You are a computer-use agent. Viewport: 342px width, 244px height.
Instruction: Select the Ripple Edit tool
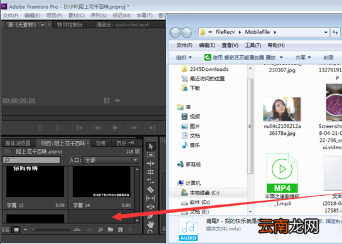151,163
